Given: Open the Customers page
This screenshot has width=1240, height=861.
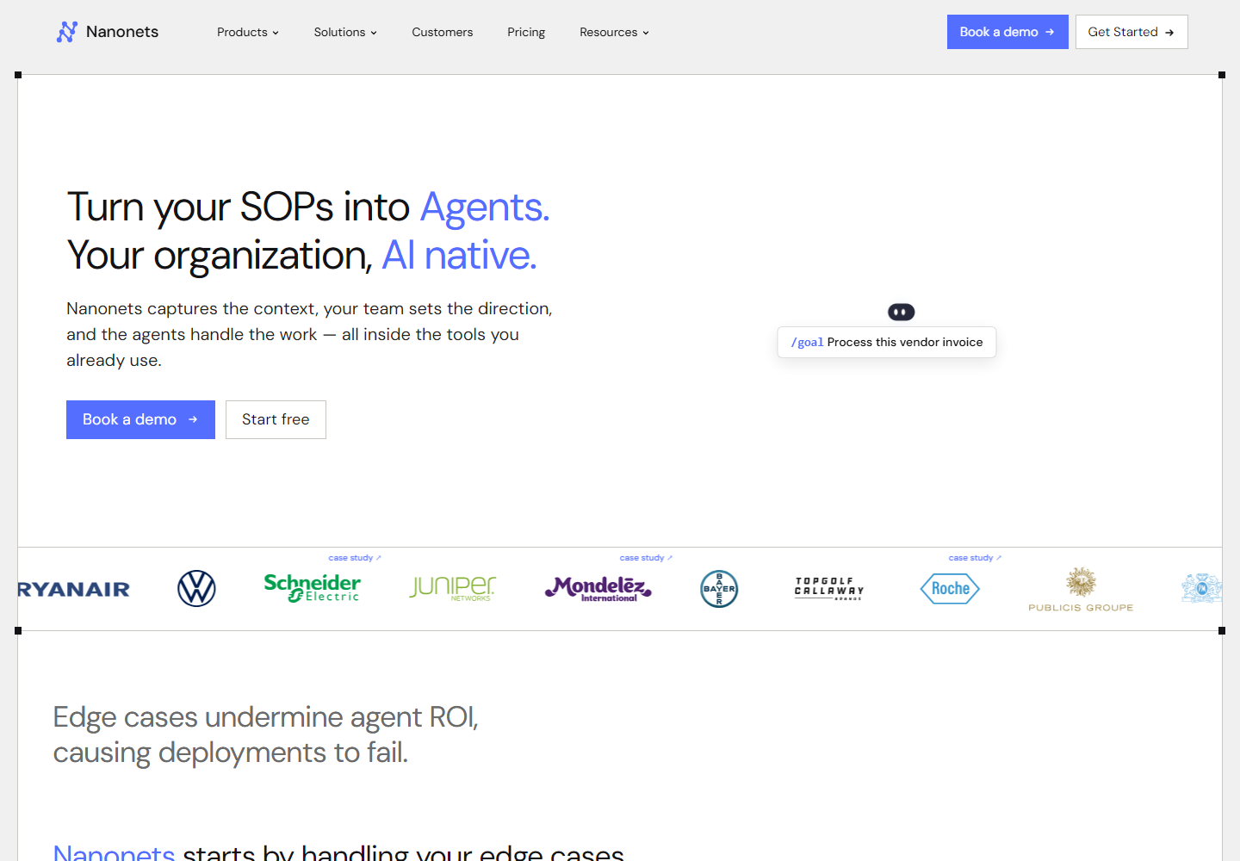Looking at the screenshot, I should pyautogui.click(x=443, y=32).
